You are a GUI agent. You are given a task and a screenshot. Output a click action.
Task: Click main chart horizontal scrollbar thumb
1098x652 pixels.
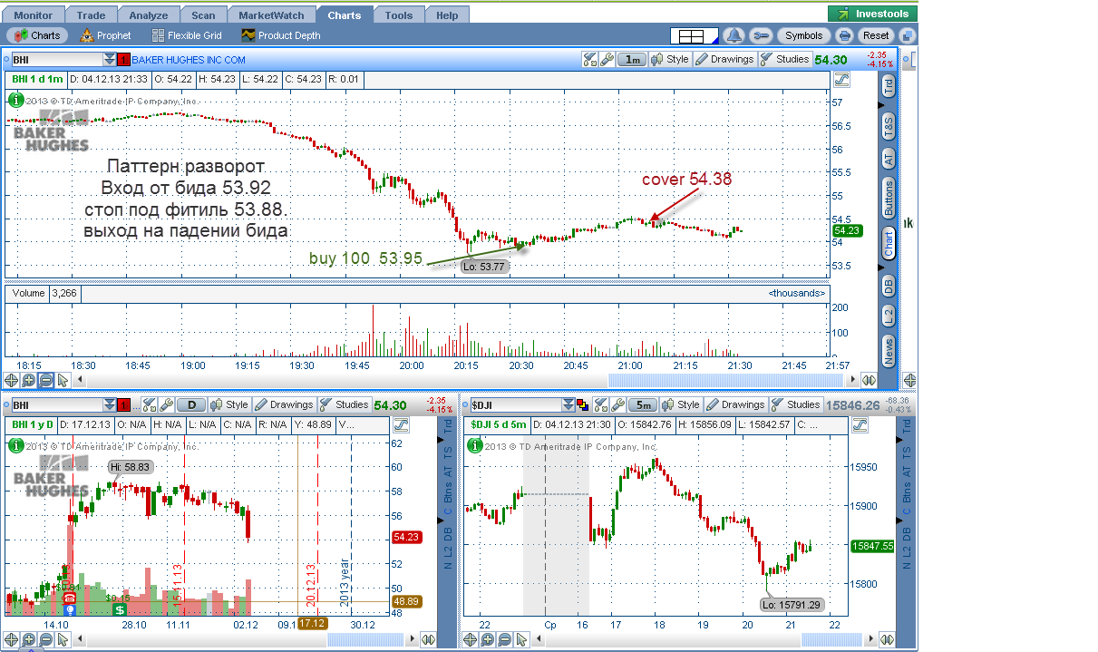point(726,380)
